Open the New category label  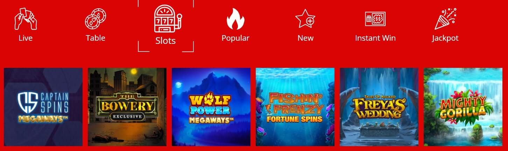pyautogui.click(x=305, y=38)
